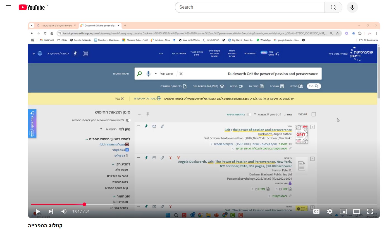Switch to the miniplayer
The height and width of the screenshot is (229, 384).
tap(343, 211)
